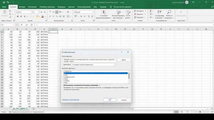Open the font color dropdown arrow
This screenshot has height=120, width=214.
pos(45,16)
